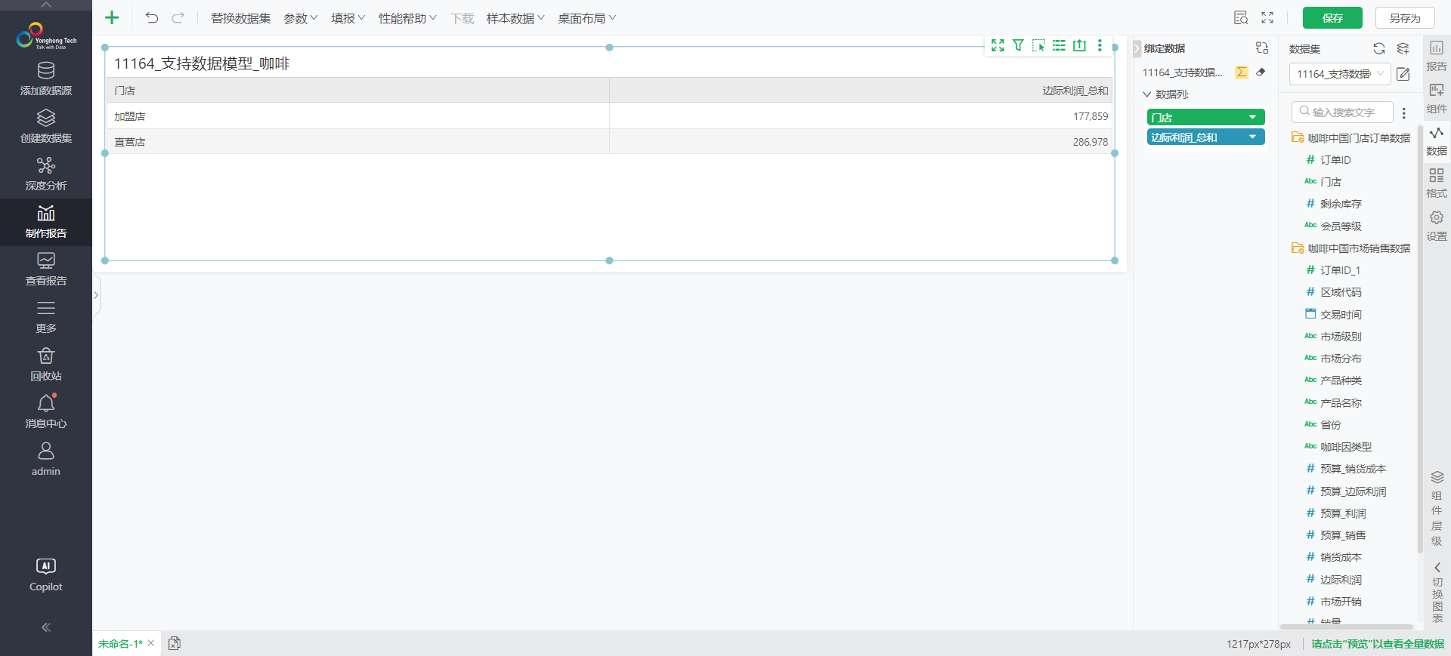The image size is (1451, 656).
Task: Click the 保存 save button
Action: 1332,18
